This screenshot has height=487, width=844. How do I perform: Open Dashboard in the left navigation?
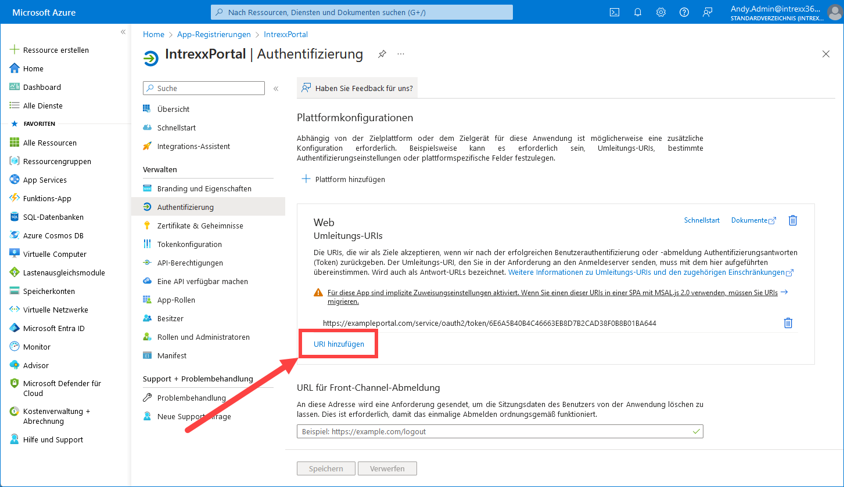coord(35,87)
